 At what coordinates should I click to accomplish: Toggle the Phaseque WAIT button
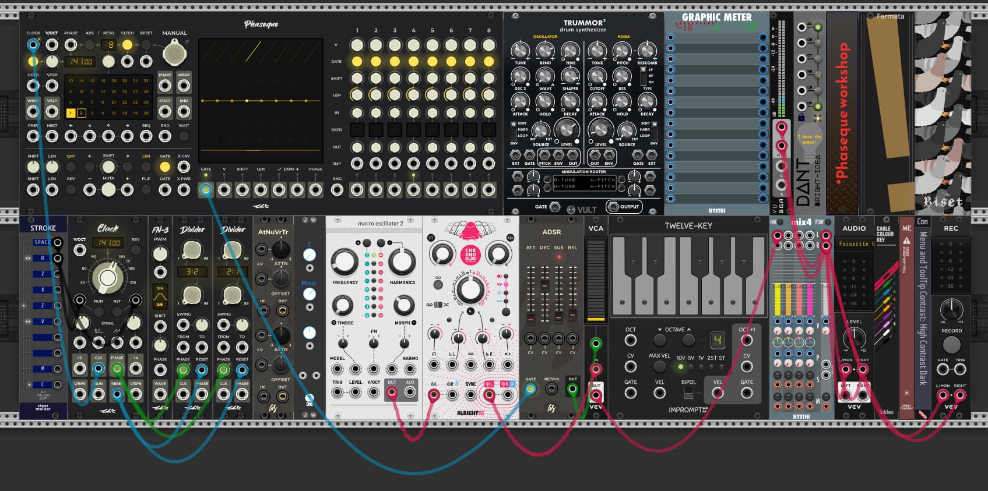click(184, 136)
